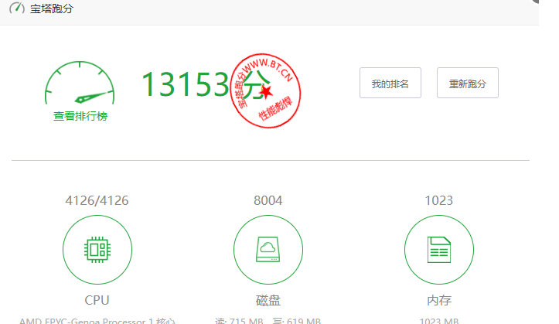Click the disk cloud drive icon
This screenshot has height=324, width=559.
point(268,250)
